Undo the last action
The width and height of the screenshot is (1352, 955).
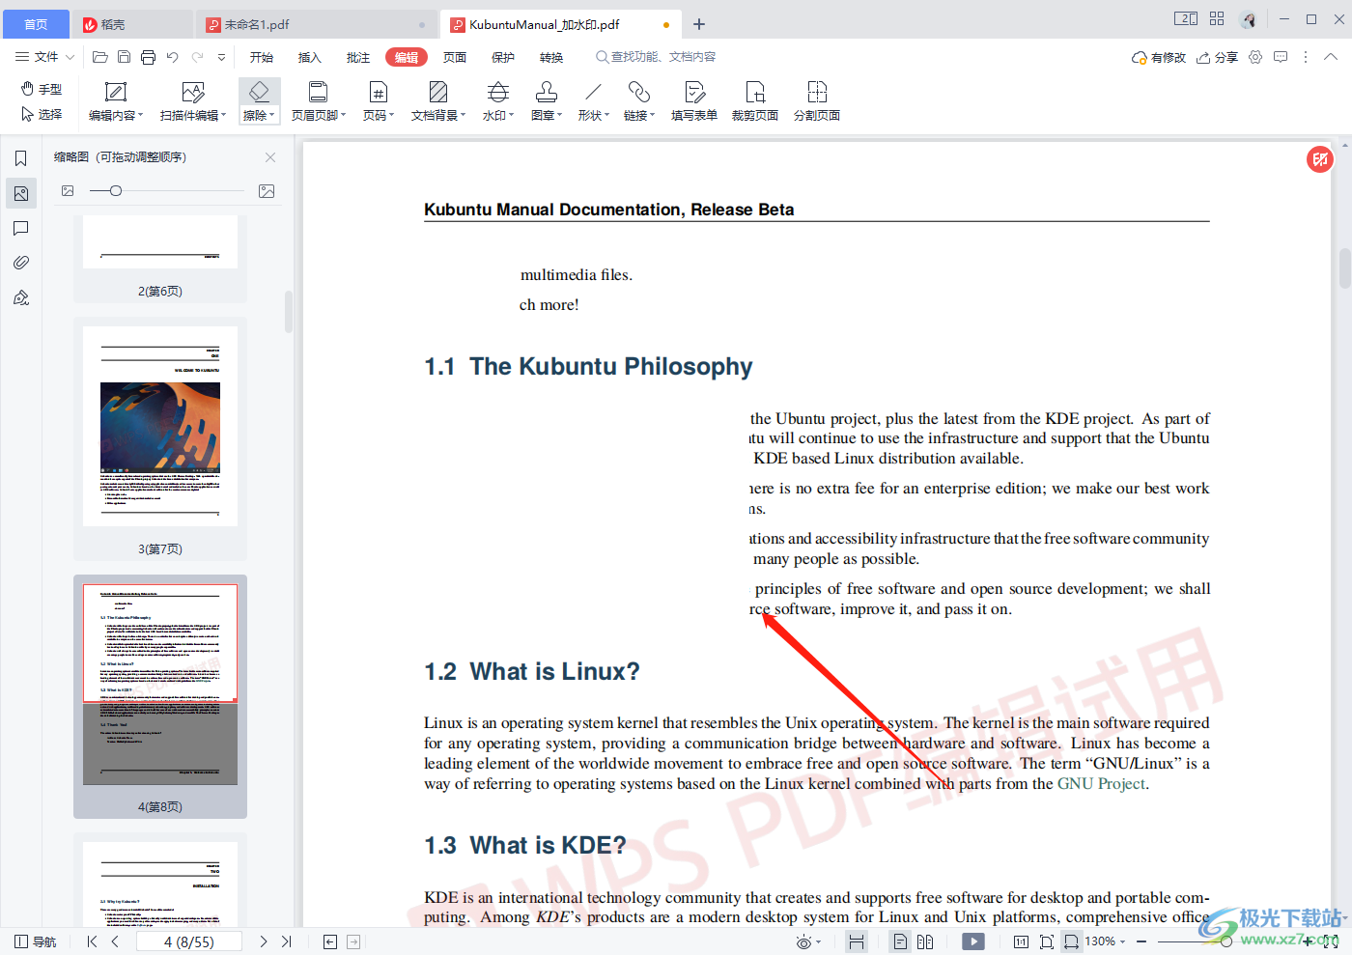(x=172, y=57)
